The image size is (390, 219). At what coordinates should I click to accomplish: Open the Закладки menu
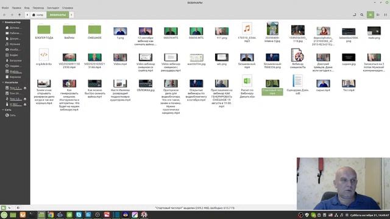coord(53,8)
